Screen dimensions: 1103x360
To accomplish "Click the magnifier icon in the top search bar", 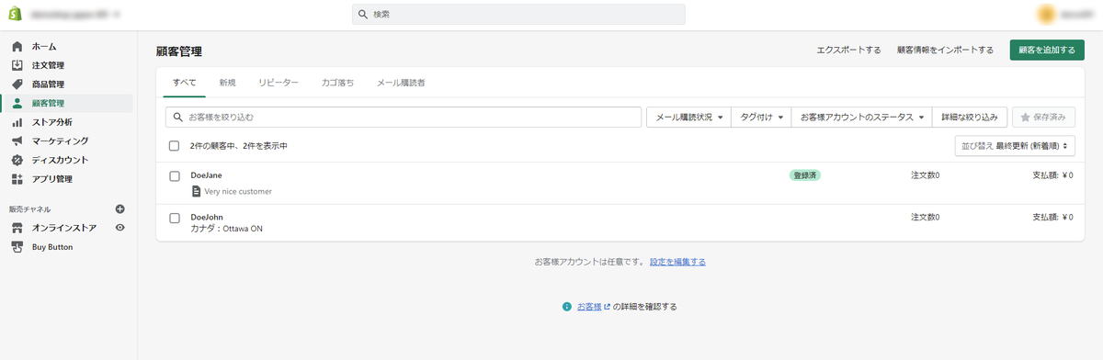I will click(364, 15).
